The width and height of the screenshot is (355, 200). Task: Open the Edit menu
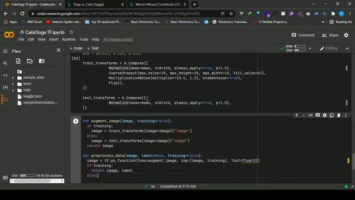[31, 39]
